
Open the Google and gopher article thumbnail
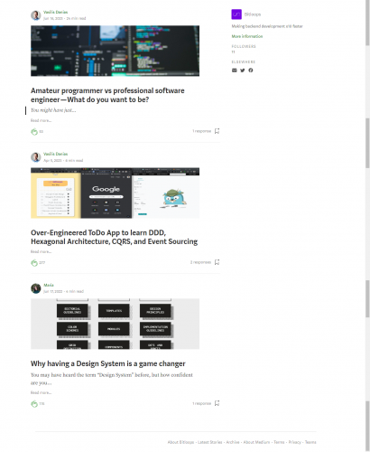(x=115, y=193)
